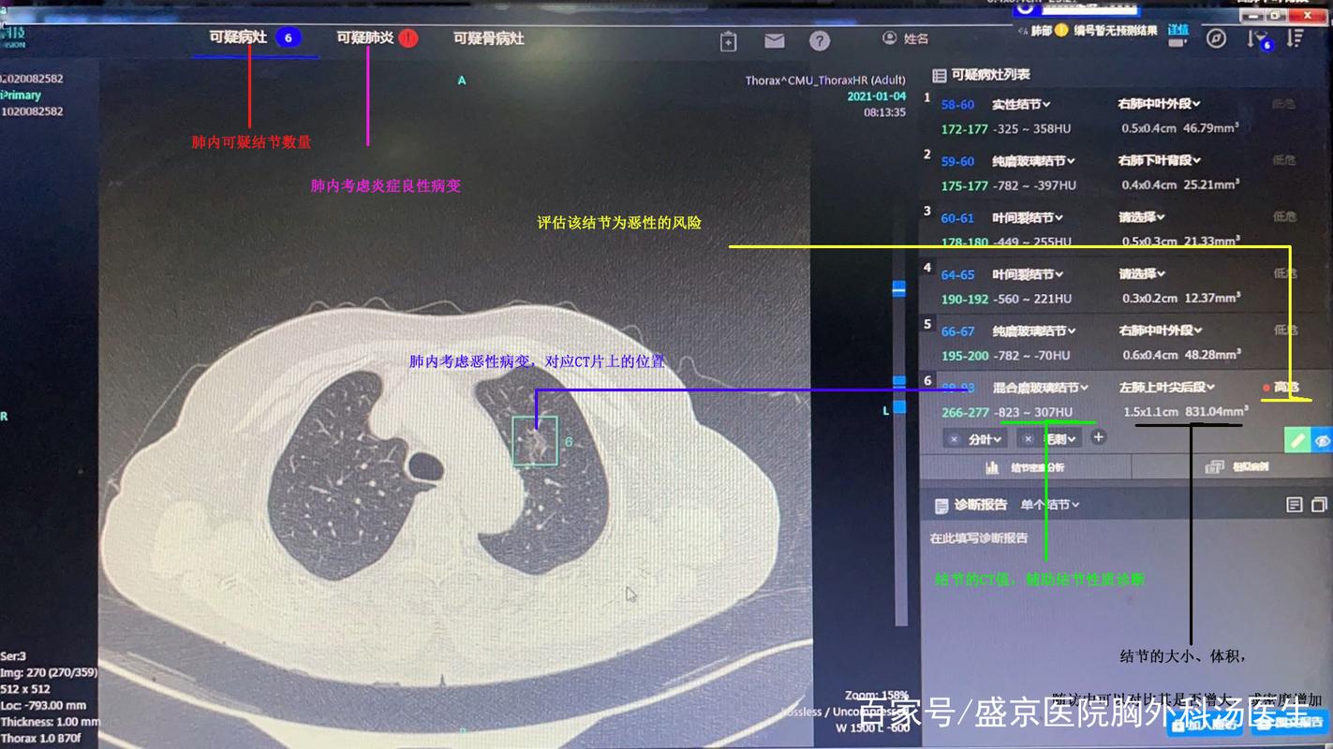Open help via the question mark icon
Screen dimensions: 1333x749
click(x=820, y=40)
